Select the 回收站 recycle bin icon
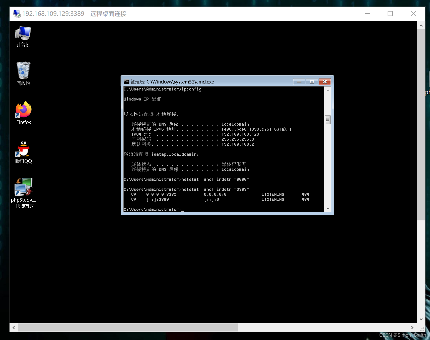Screen dimensions: 430x340 [x=23, y=71]
